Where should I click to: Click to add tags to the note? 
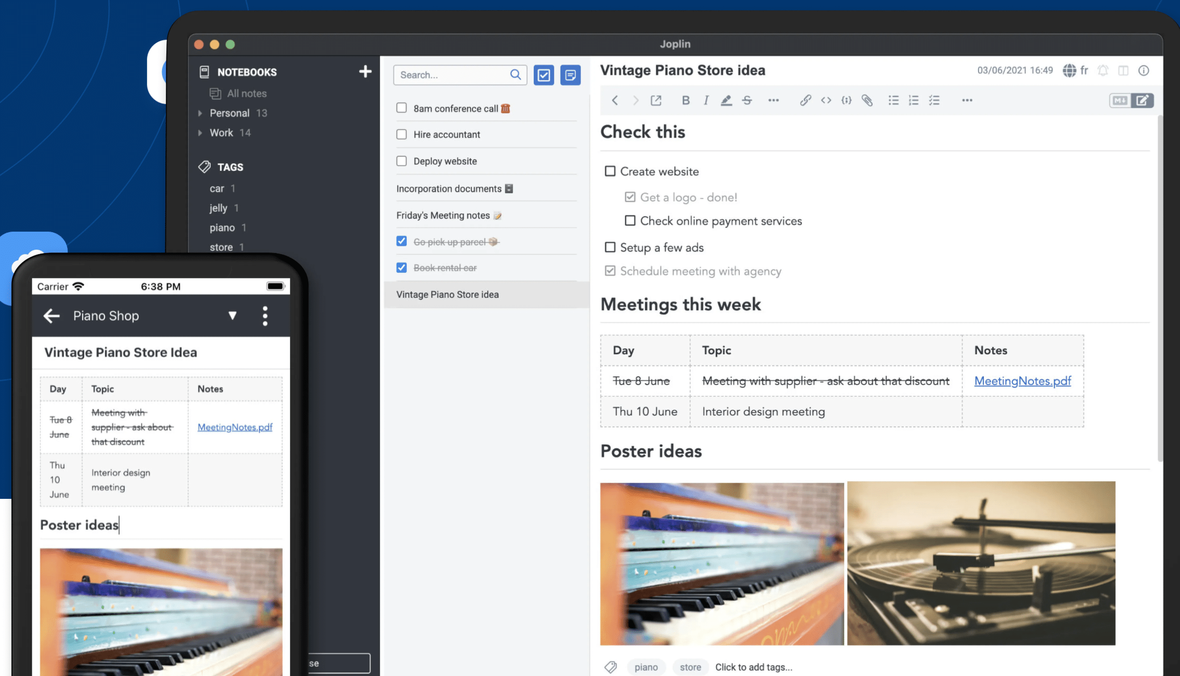point(753,667)
